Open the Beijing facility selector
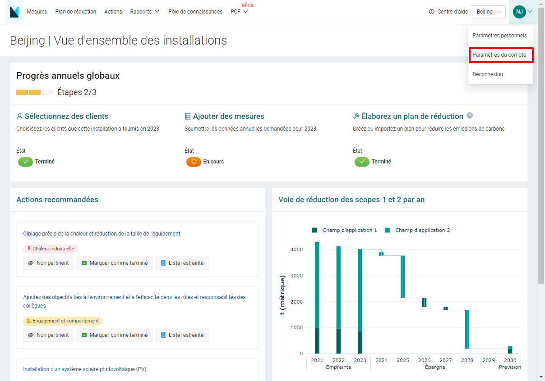 489,12
